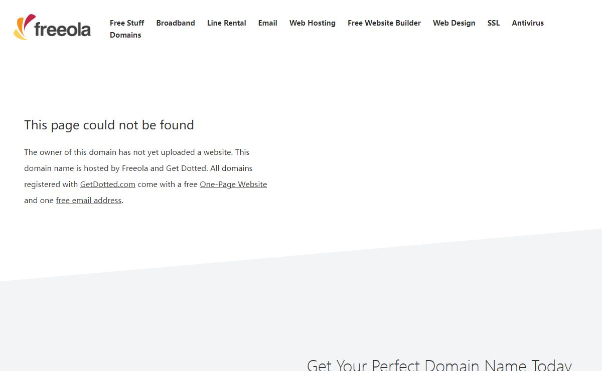Viewport: 602px width, 371px height.
Task: Open Free Website Builder page
Action: tap(384, 23)
